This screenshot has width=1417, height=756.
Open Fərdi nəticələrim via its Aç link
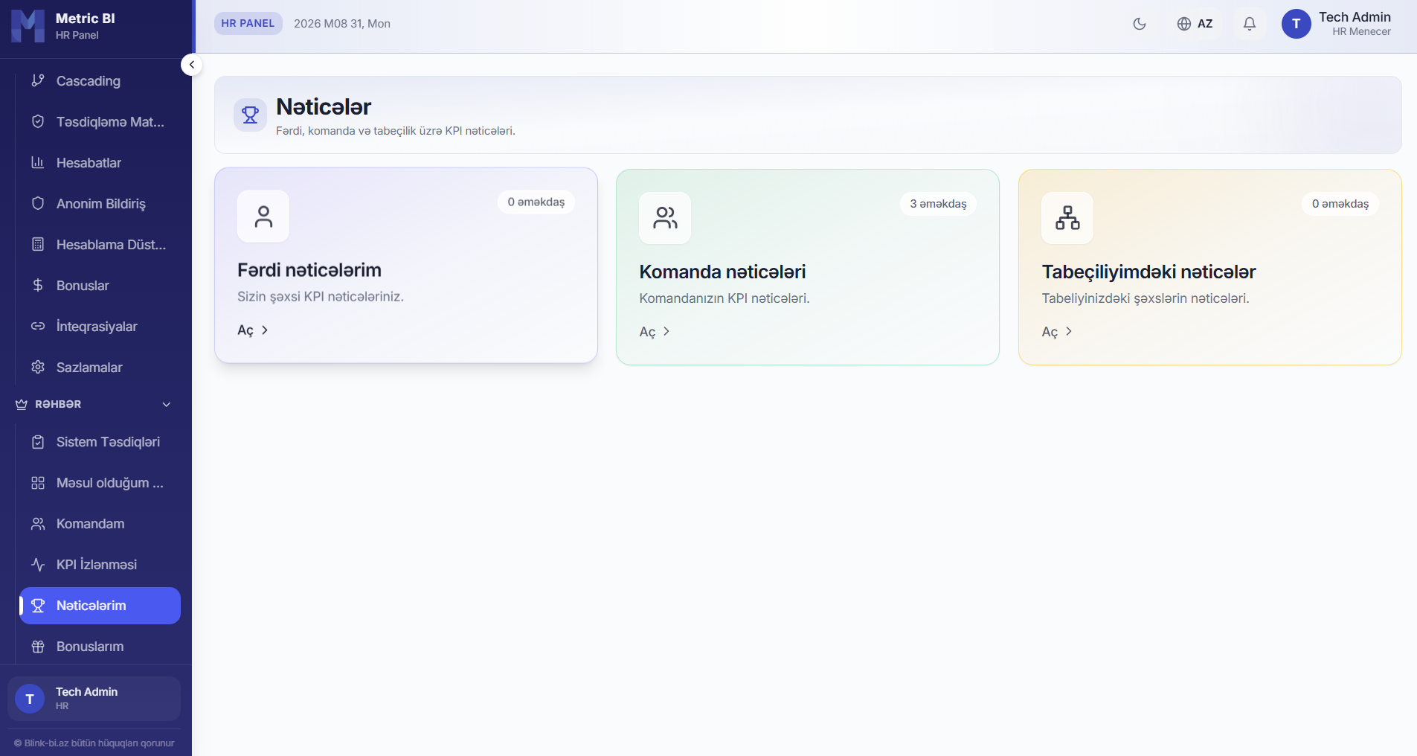253,330
